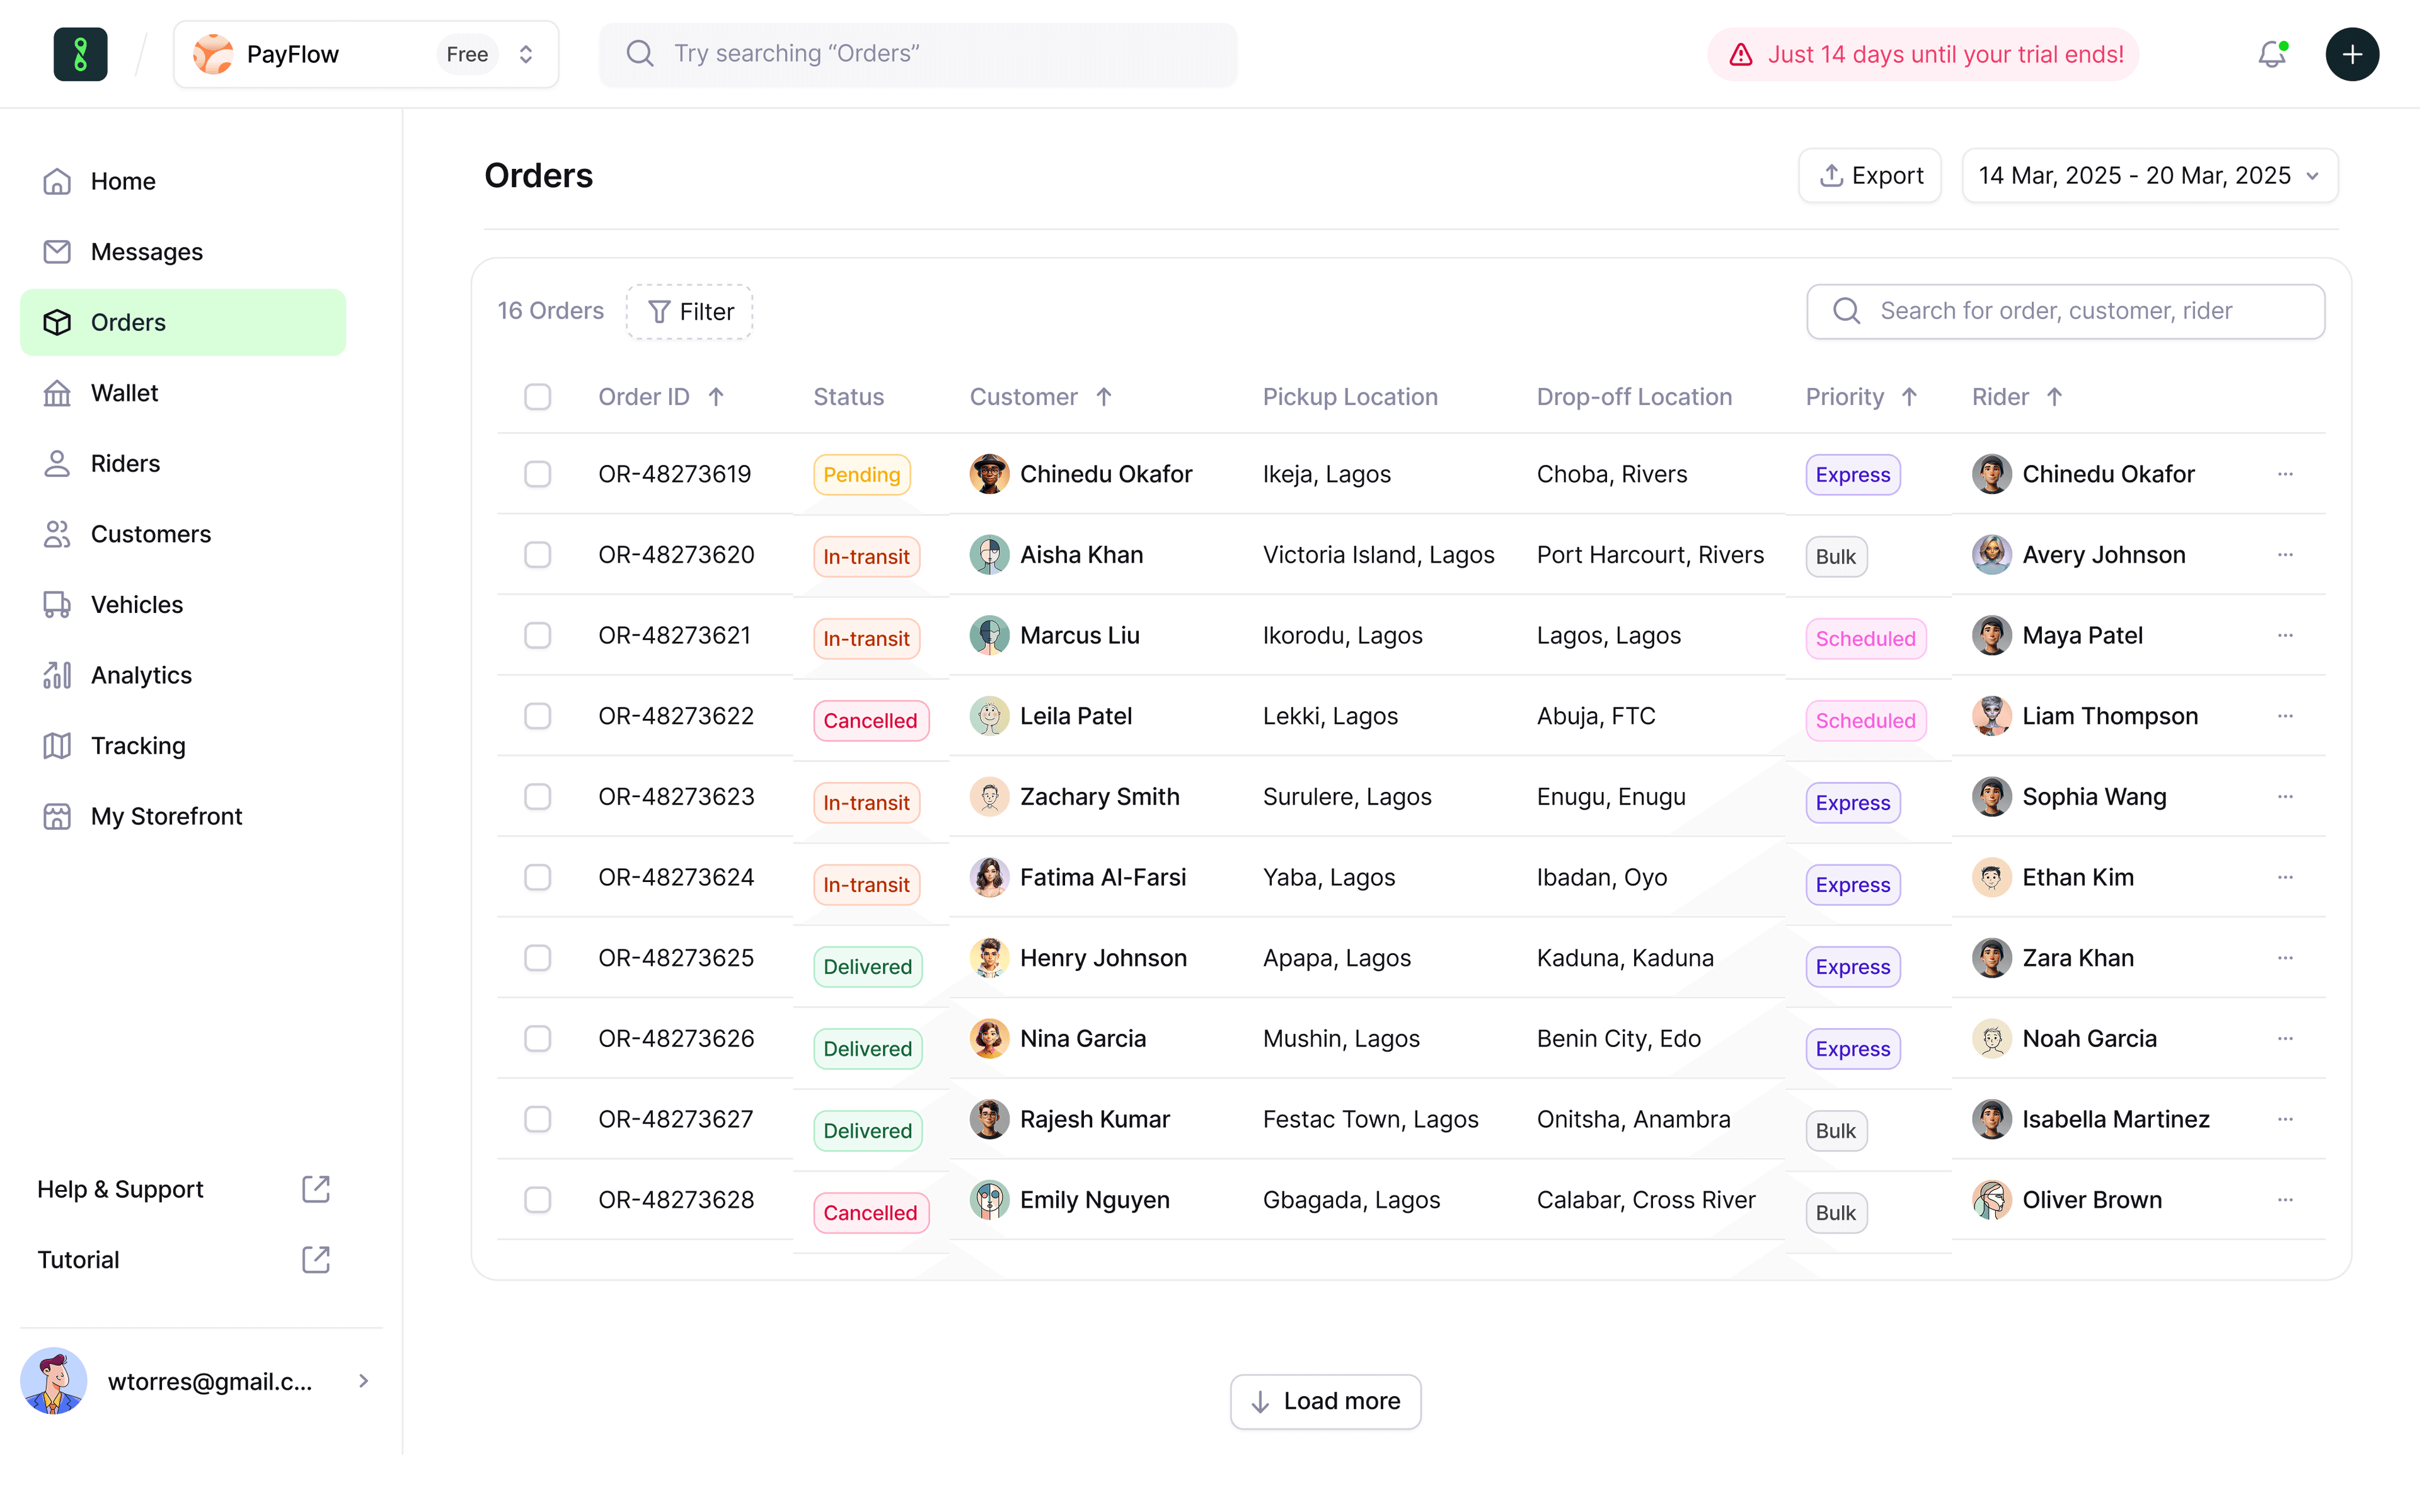Go to Wallet in the sidebar

pyautogui.click(x=124, y=393)
